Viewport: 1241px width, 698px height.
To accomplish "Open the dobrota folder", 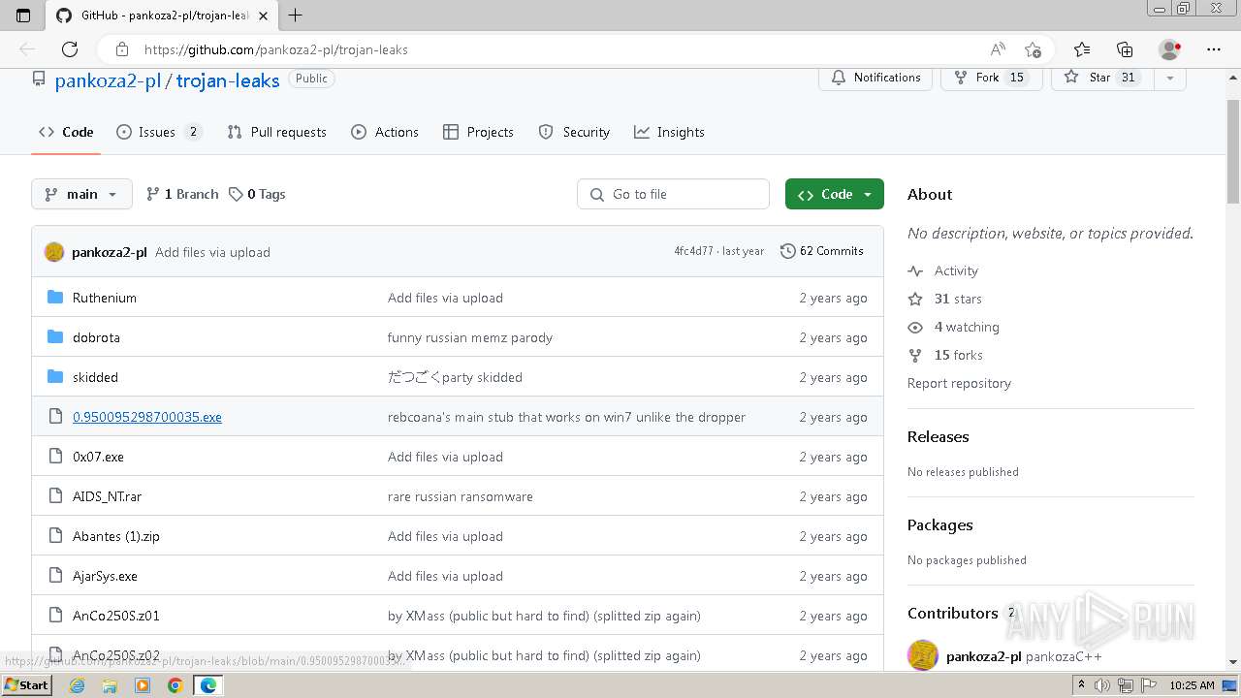I will 96,337.
